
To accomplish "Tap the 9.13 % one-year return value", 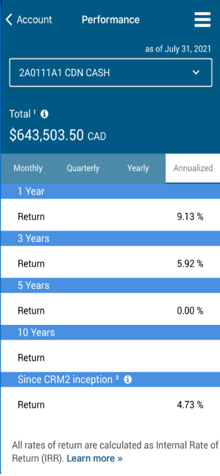I will [190, 217].
